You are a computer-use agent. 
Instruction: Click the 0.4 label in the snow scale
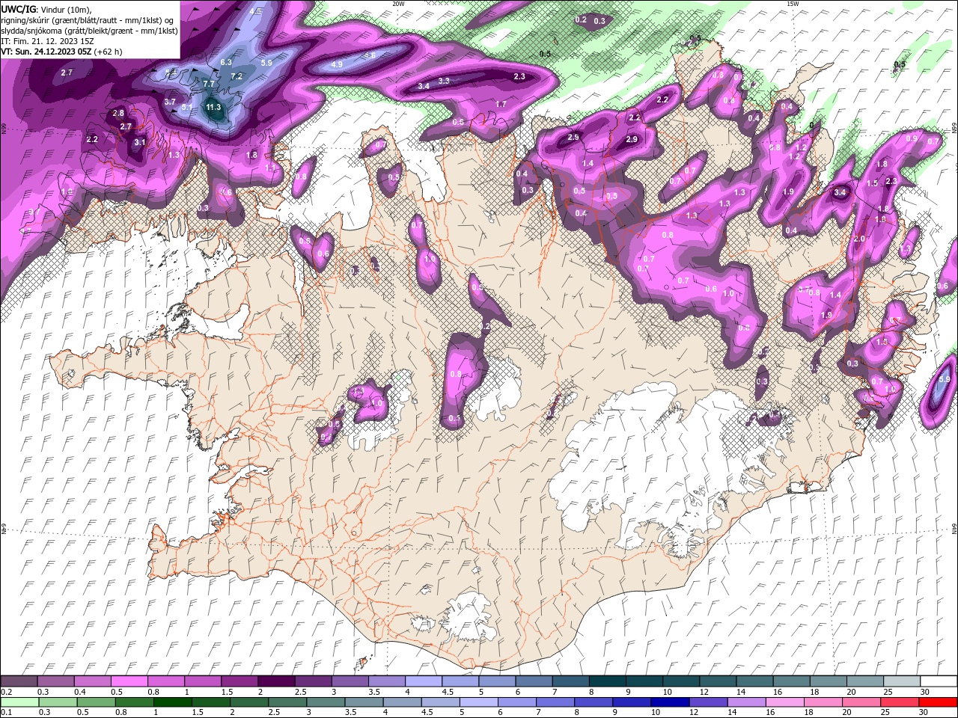pos(79,692)
